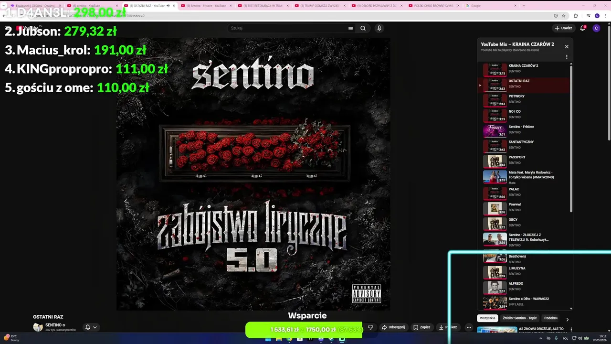The image size is (611, 344).
Task: Expand subscription notification bell dropdown
Action: pos(91,327)
